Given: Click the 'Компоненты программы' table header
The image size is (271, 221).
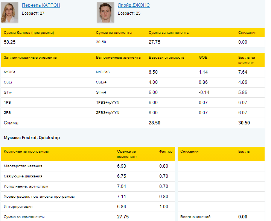Looking at the screenshot, I should (26, 151).
